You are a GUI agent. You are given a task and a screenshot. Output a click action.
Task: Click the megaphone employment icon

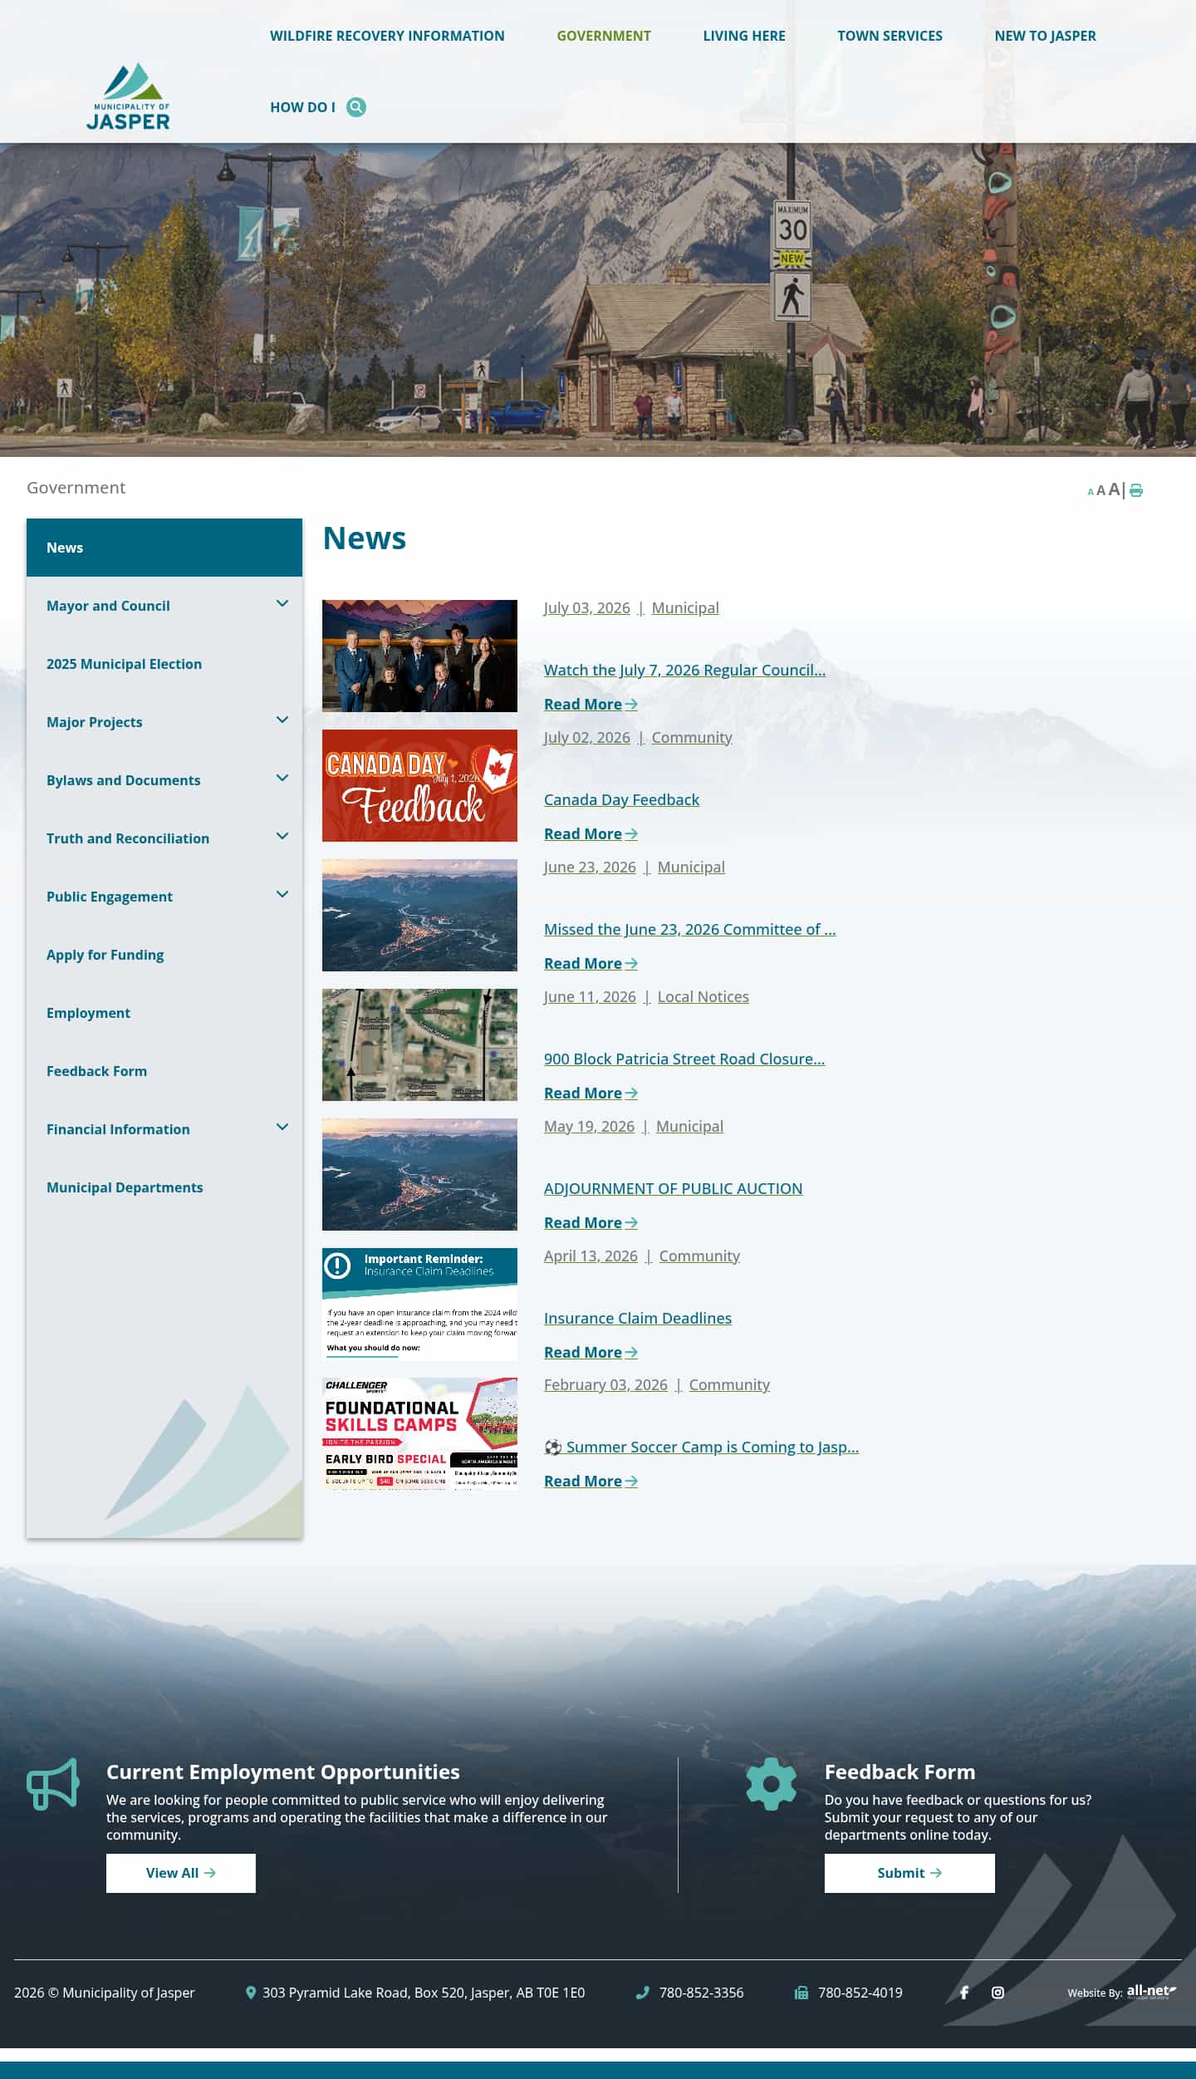tap(53, 1784)
